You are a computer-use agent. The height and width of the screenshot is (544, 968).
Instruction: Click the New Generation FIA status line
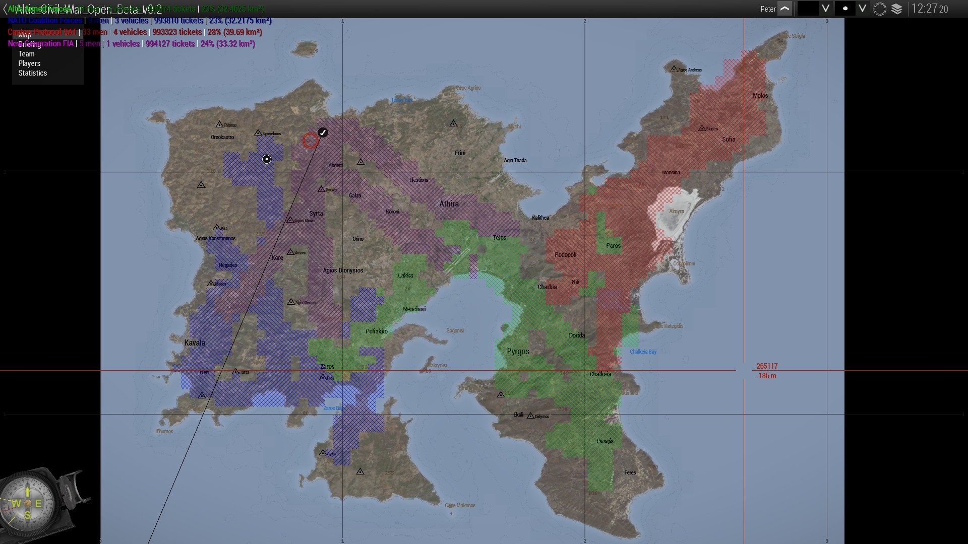[x=131, y=44]
